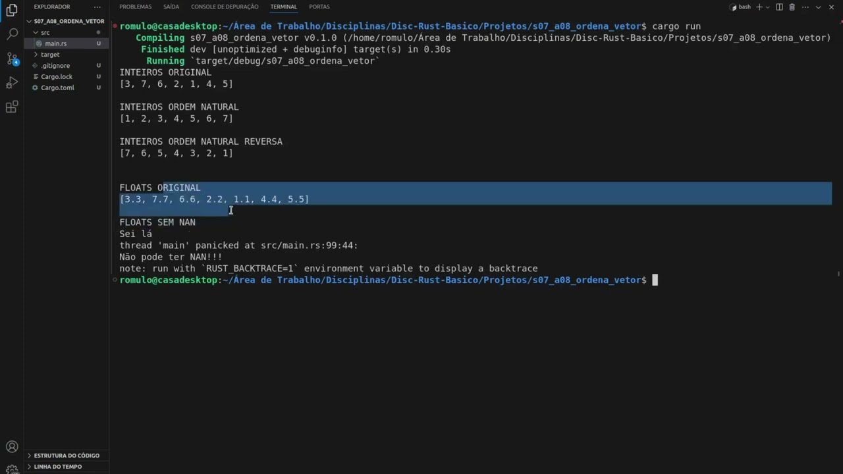
Task: Click the 'FLOATS SEM NAN' output line
Action: click(157, 222)
